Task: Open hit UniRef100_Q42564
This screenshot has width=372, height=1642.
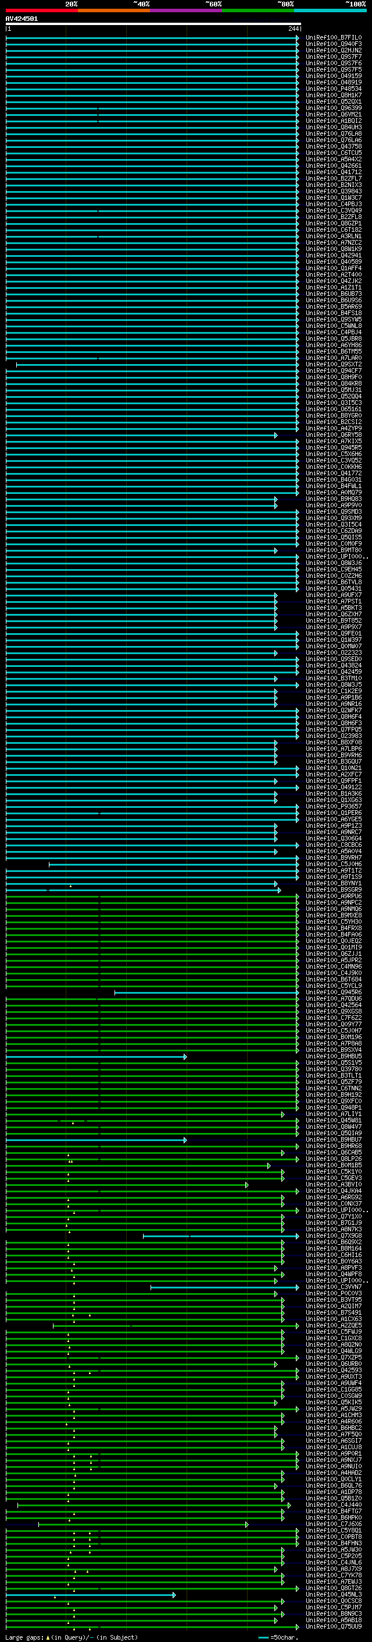Action: (x=333, y=1005)
